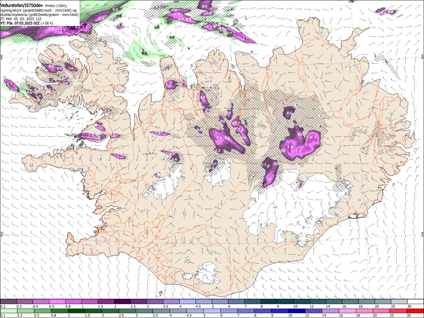
Task: Click the 'VT: Fös. 07.03.2025 02Z' valid time
Action: tap(20, 24)
